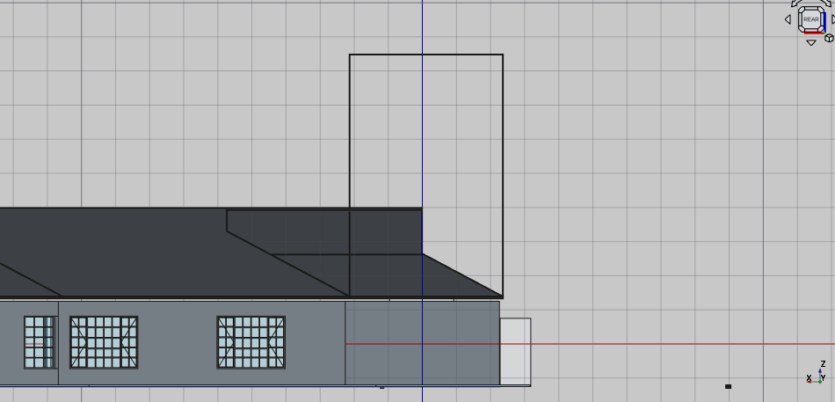The width and height of the screenshot is (835, 402).
Task: Click the left arrow beside navigation cube
Action: click(x=788, y=19)
